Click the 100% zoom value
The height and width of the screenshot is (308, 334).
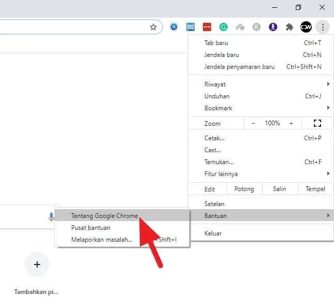[272, 123]
